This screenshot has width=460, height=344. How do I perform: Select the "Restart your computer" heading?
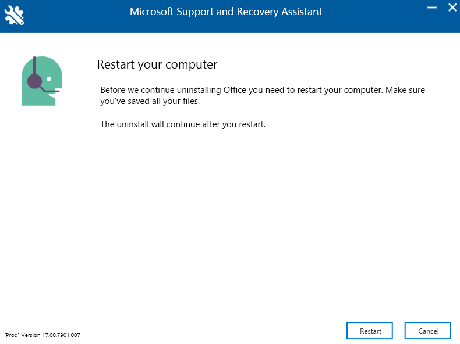pyautogui.click(x=157, y=64)
